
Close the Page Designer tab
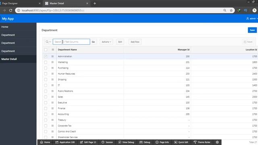click(x=40, y=3)
